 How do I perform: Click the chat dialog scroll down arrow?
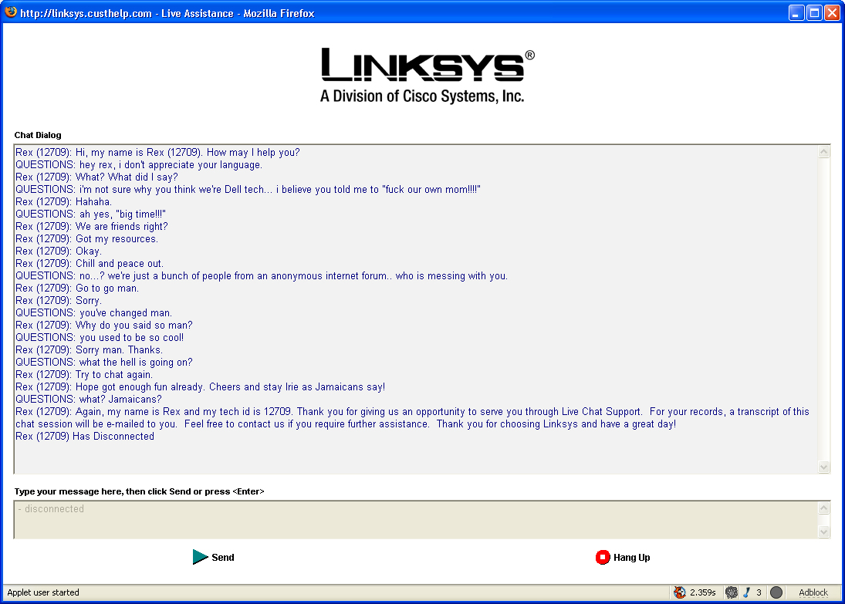(x=823, y=467)
